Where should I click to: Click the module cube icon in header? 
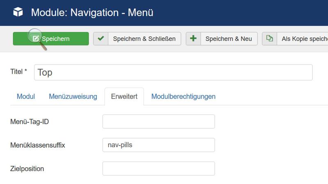18,13
